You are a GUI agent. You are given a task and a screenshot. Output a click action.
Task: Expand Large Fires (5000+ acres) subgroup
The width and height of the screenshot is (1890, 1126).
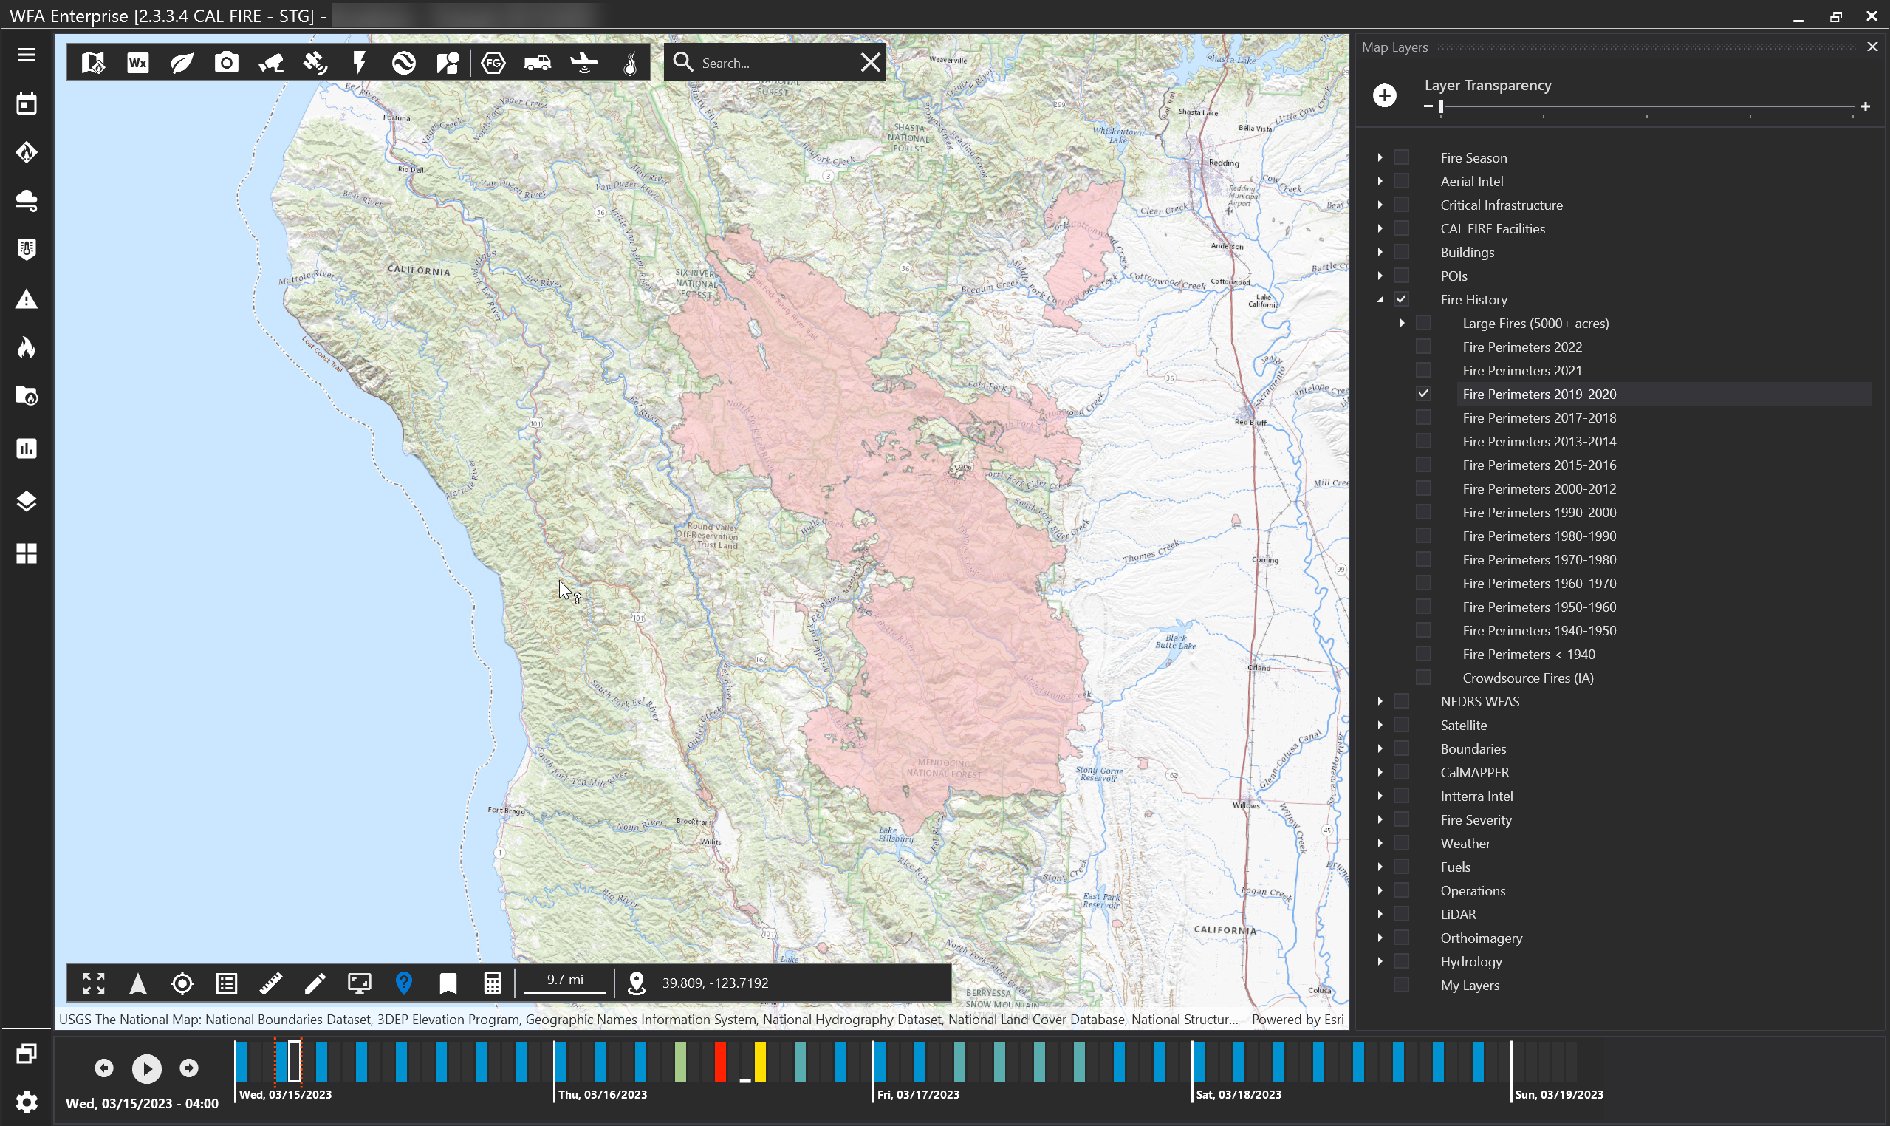click(x=1403, y=323)
